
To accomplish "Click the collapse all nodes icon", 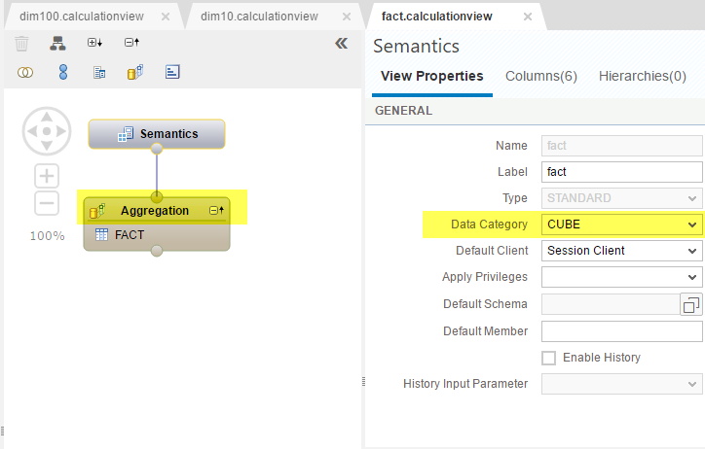I will pyautogui.click(x=131, y=43).
